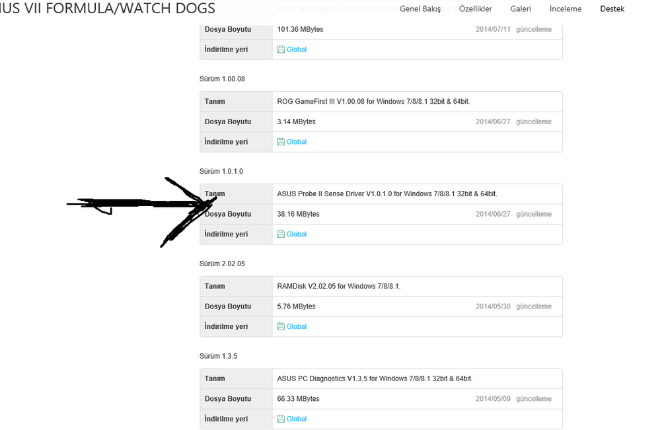Open Global download link for RAMDisk V2.02.05
This screenshot has width=660, height=430.
pos(297,326)
